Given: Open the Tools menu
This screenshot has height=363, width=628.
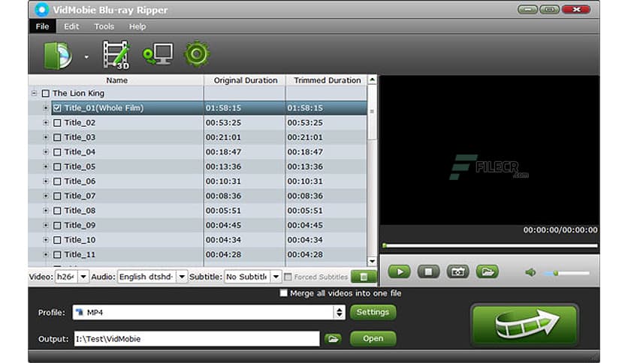Looking at the screenshot, I should [x=104, y=26].
